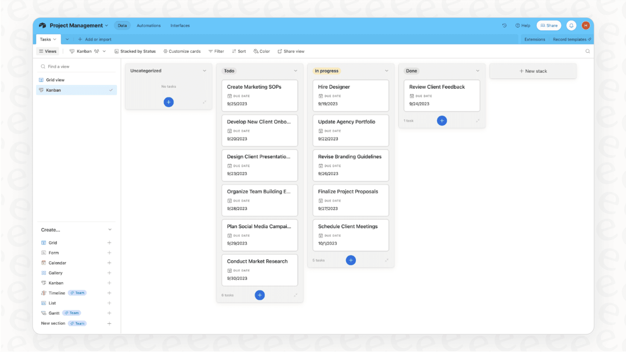Collapse the Uncategorized column
Viewport: 626px width, 352px height.
pos(205,70)
